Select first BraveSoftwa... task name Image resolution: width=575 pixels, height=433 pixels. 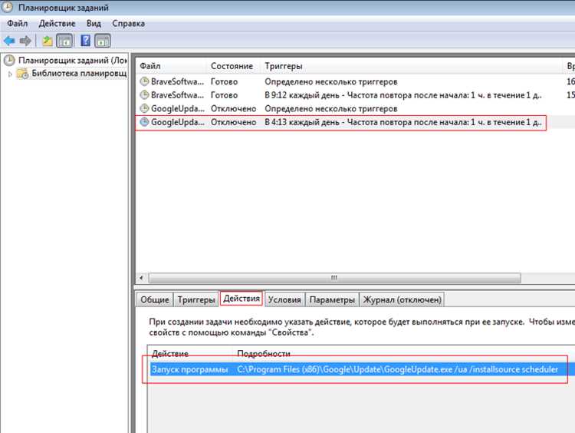178,81
